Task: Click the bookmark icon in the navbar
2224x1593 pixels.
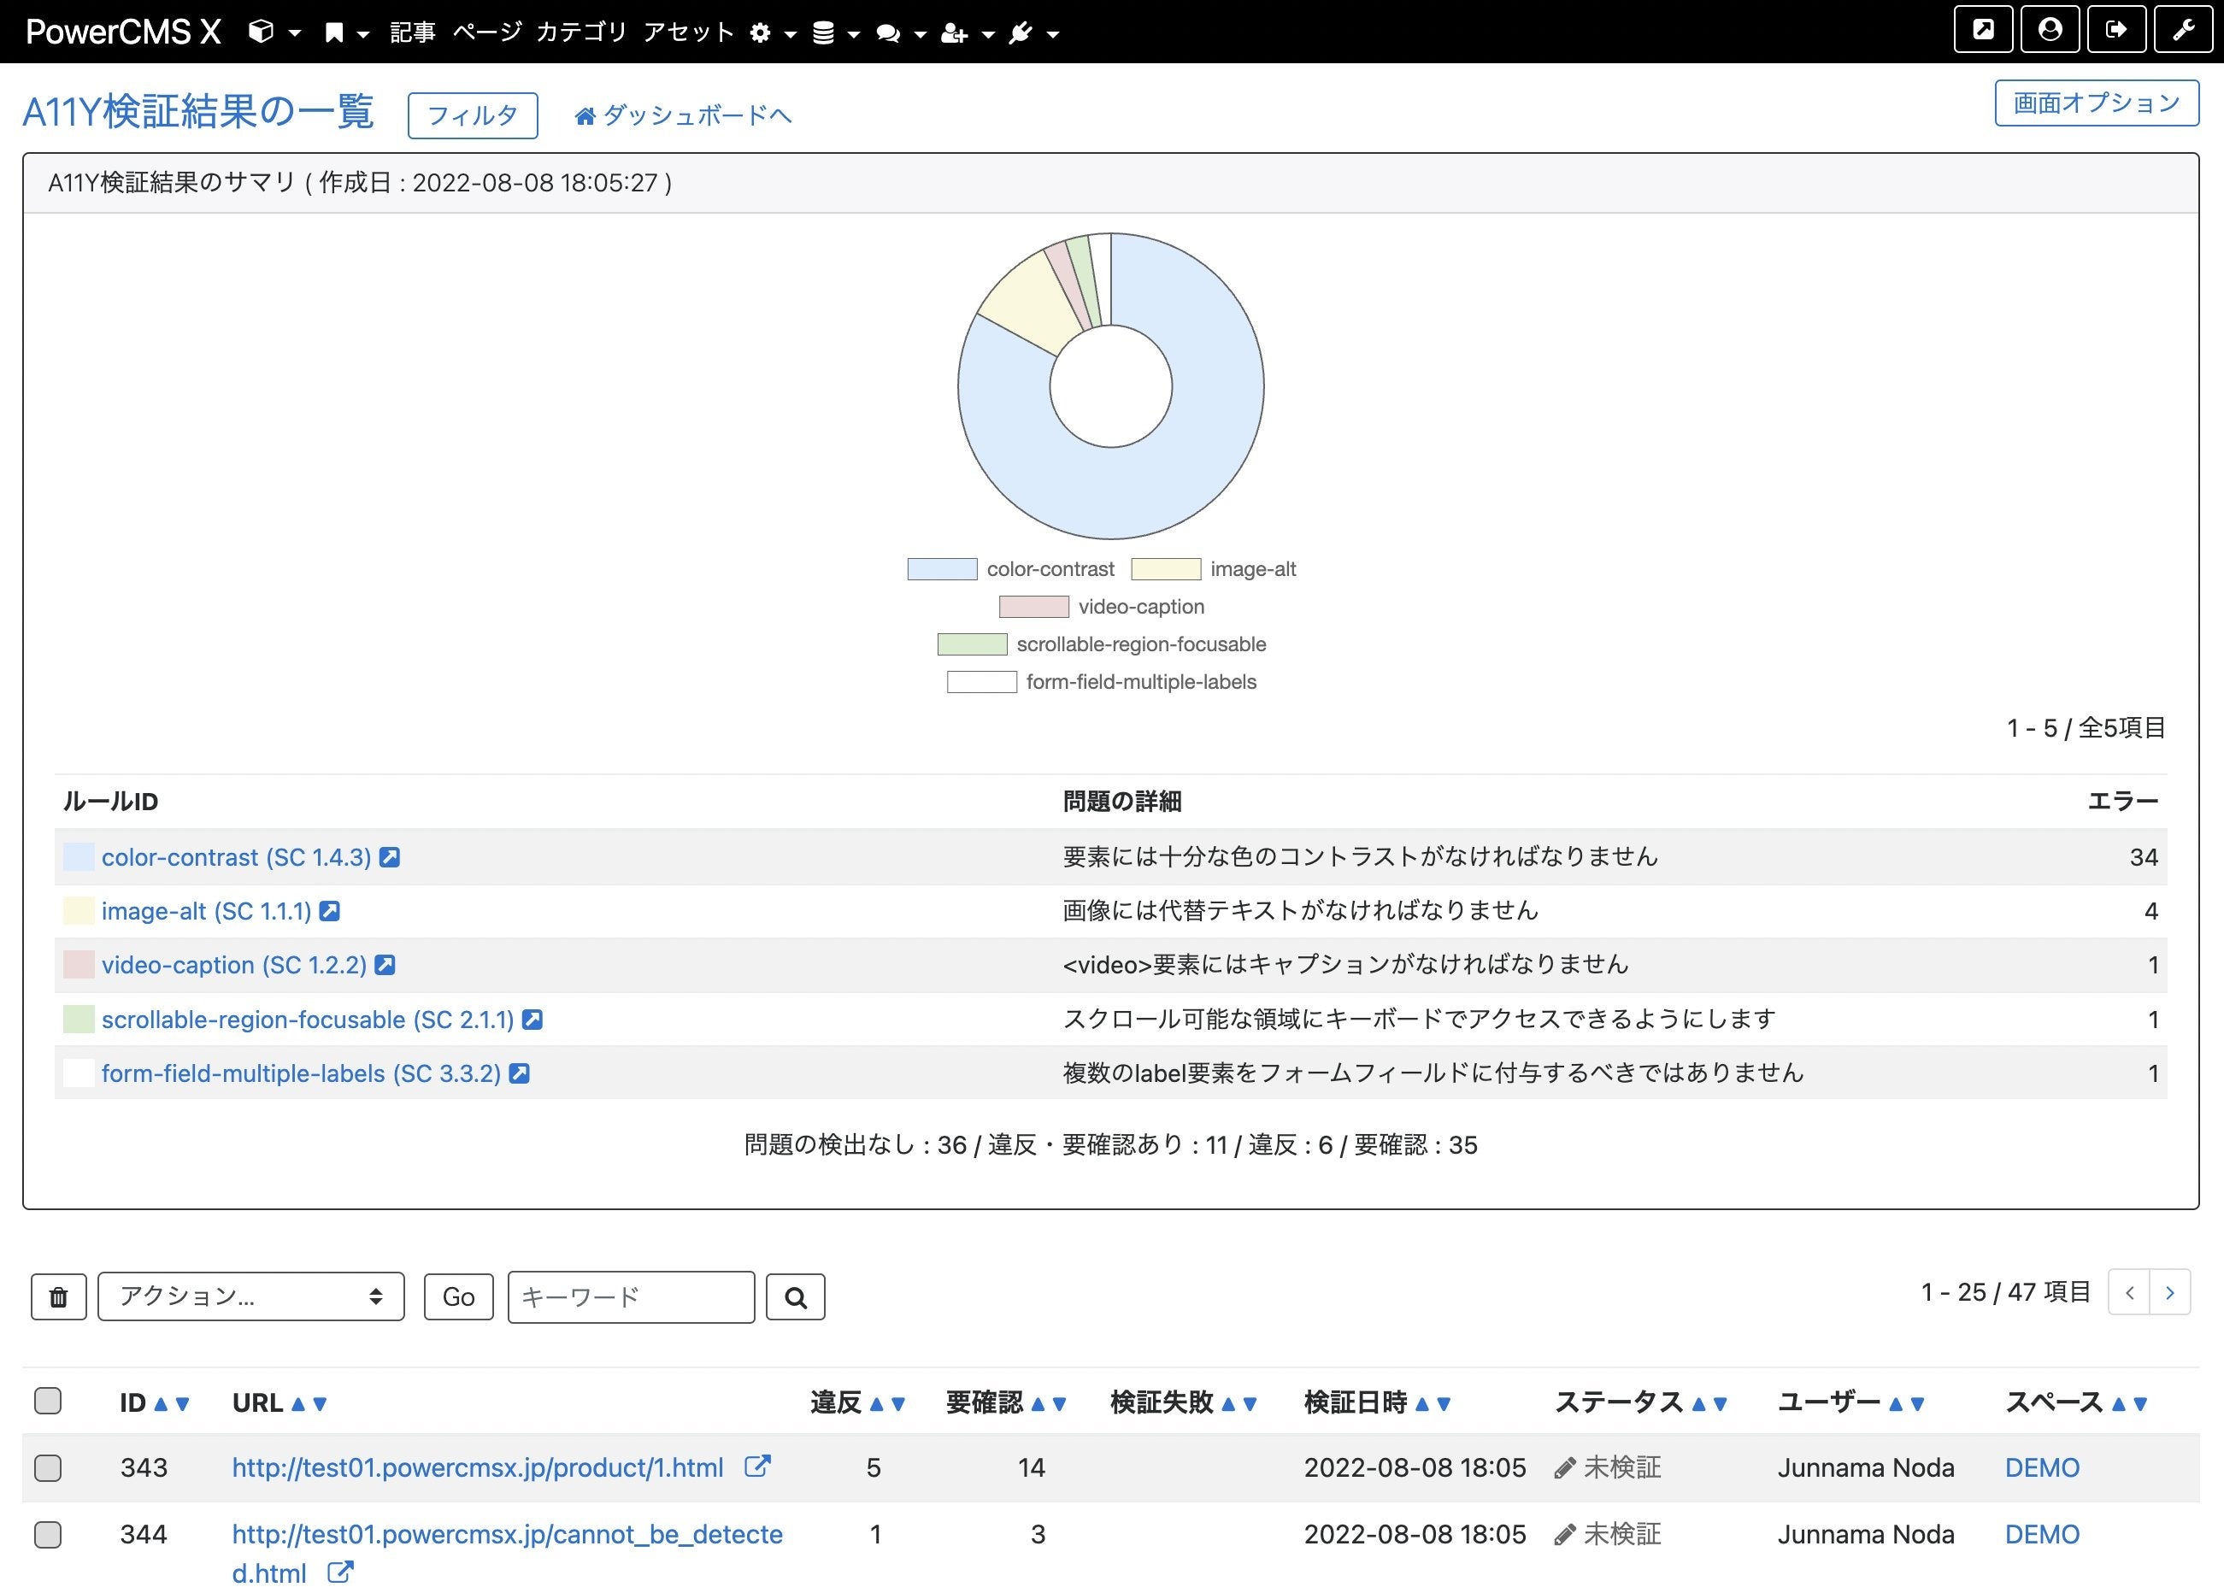Action: pyautogui.click(x=333, y=32)
